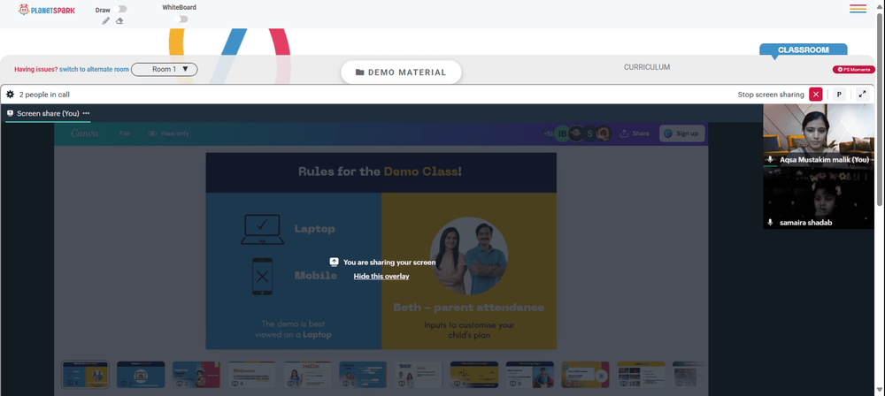Screen dimensions: 885x396
Task: Click the 2 people in call text
Action: (x=44, y=95)
